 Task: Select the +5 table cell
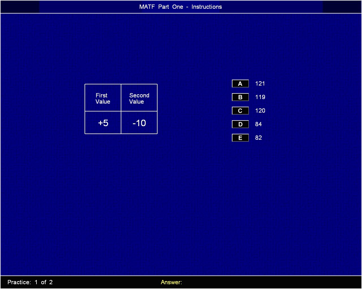pyautogui.click(x=103, y=123)
